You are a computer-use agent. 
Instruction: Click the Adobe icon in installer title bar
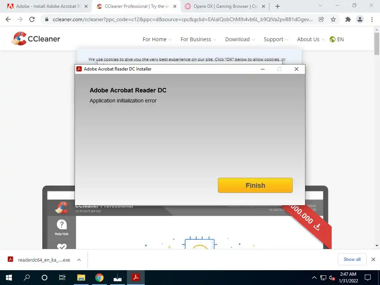click(x=79, y=69)
